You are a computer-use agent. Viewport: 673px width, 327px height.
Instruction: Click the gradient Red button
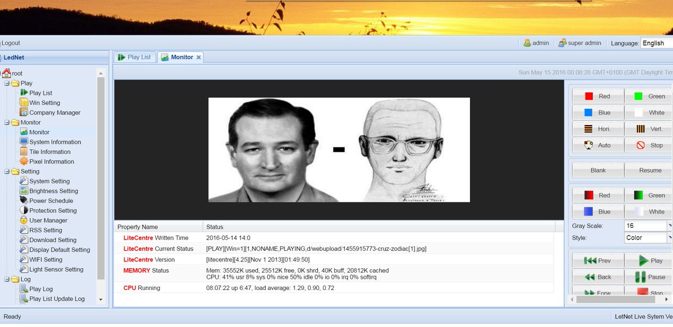pos(598,196)
